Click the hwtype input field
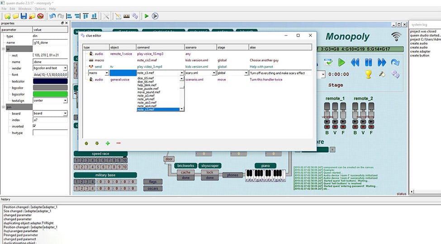The width and height of the screenshot is (441, 244). click(50, 133)
